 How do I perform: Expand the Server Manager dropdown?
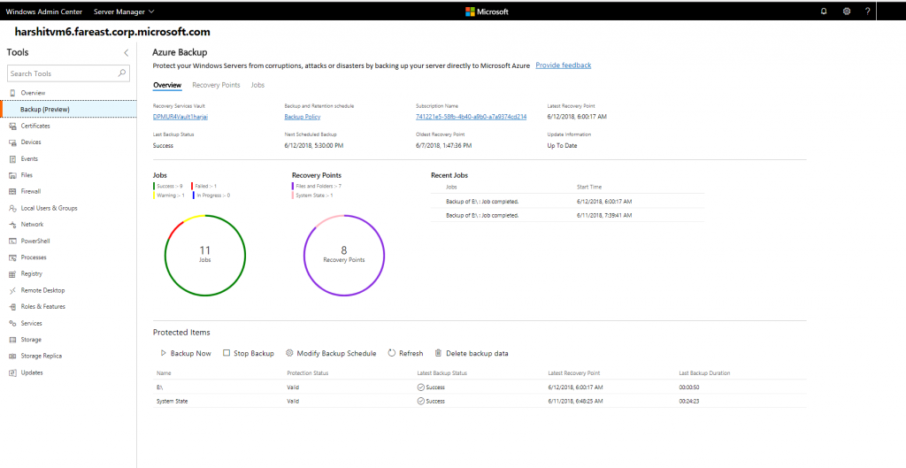click(x=124, y=12)
